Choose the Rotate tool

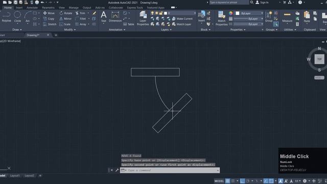click(66, 13)
